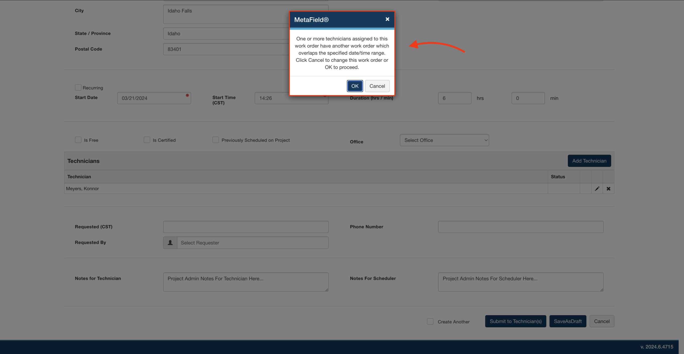
Task: Click Submit to Technician(s) button
Action: (515, 321)
